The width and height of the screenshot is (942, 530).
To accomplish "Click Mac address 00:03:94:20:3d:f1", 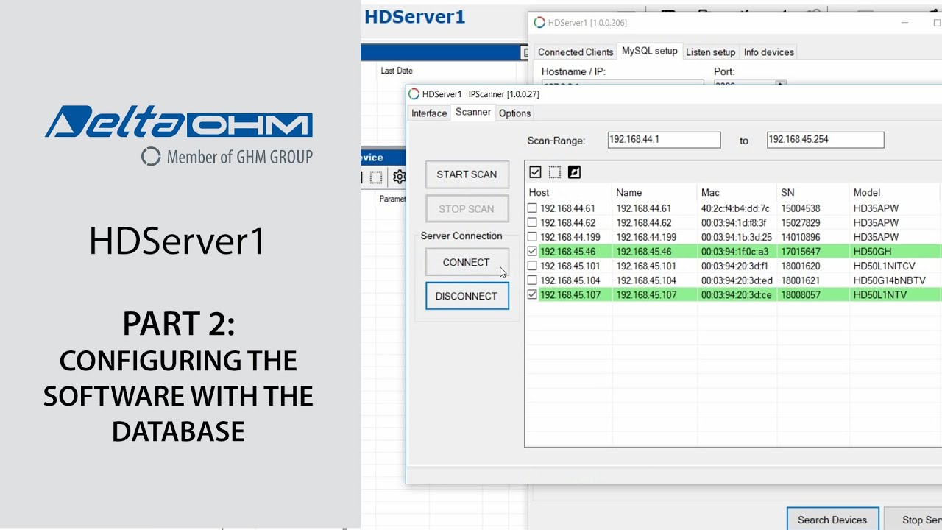I will (x=734, y=266).
